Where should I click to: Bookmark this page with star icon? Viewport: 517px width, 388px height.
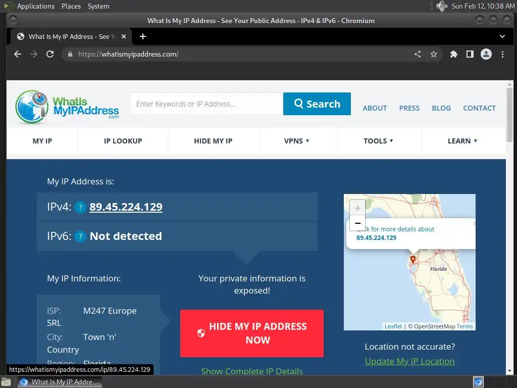point(434,54)
